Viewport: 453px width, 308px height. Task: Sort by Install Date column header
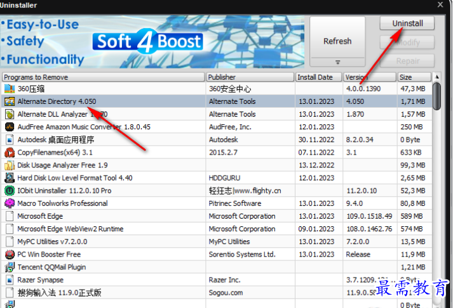[x=318, y=77]
